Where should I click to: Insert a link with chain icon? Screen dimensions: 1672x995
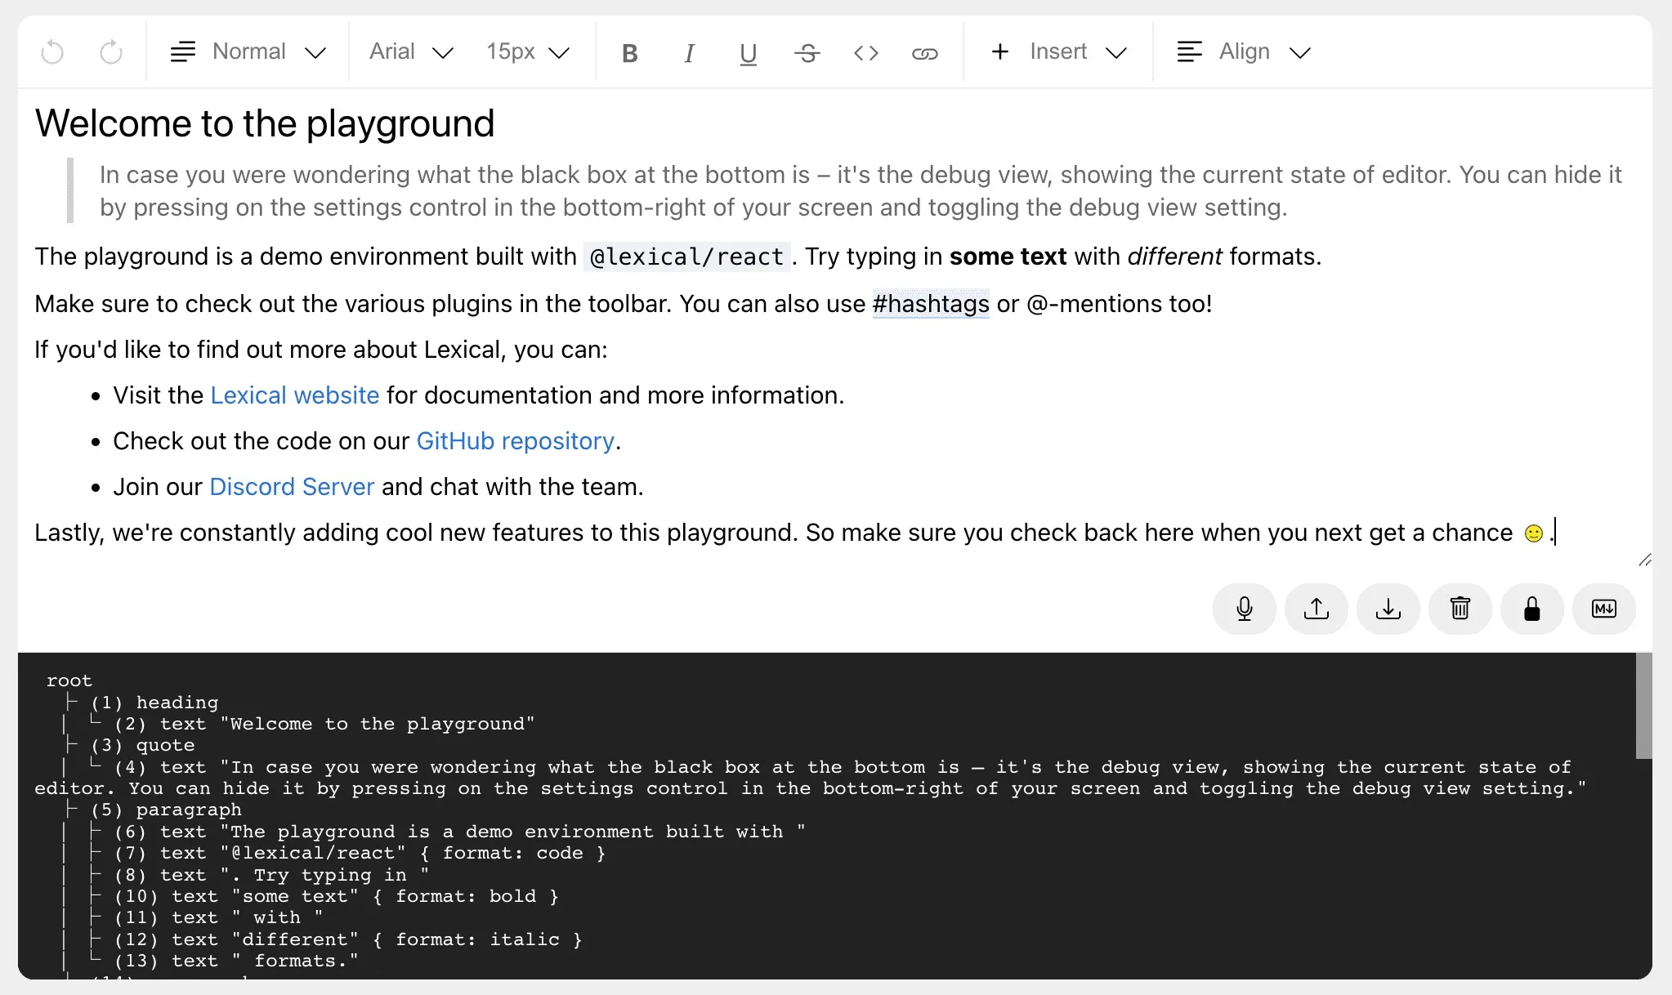click(924, 53)
